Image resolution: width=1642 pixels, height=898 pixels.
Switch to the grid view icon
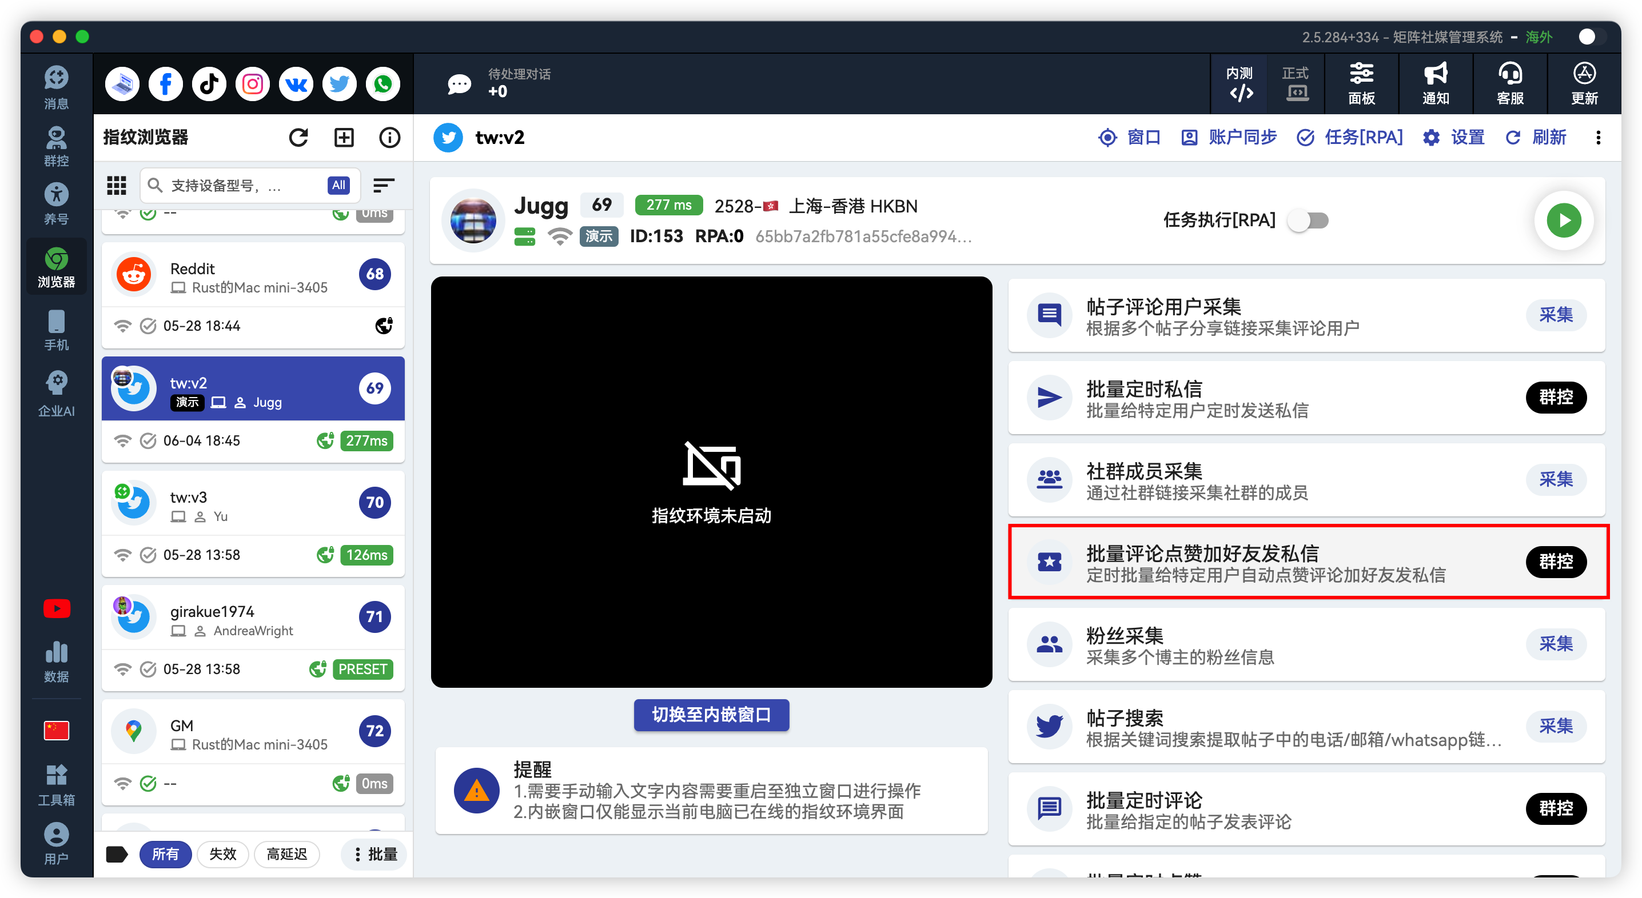(117, 185)
